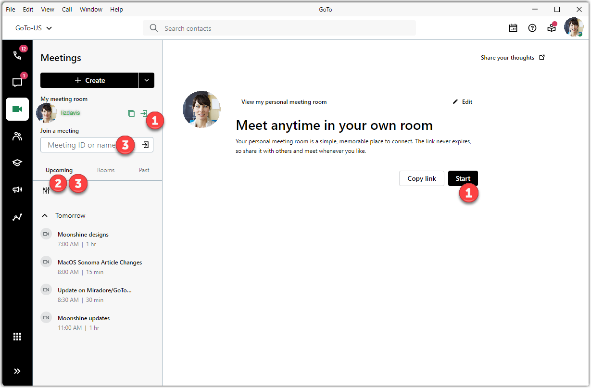This screenshot has width=591, height=388.
Task: Open the GoTo-US account dropdown
Action: point(34,28)
